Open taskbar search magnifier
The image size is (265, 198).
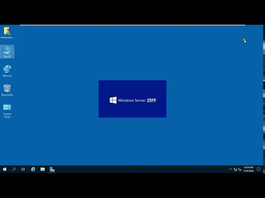point(14,169)
